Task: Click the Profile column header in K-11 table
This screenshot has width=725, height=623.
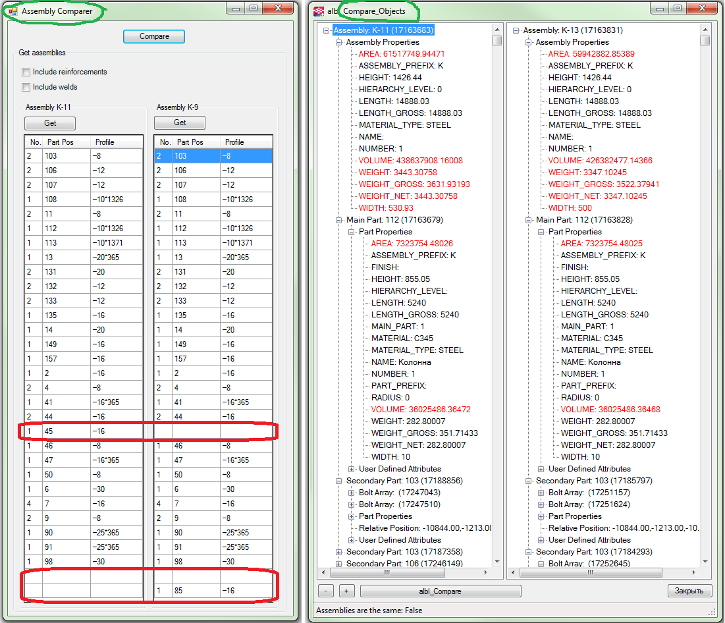Action: pos(105,142)
